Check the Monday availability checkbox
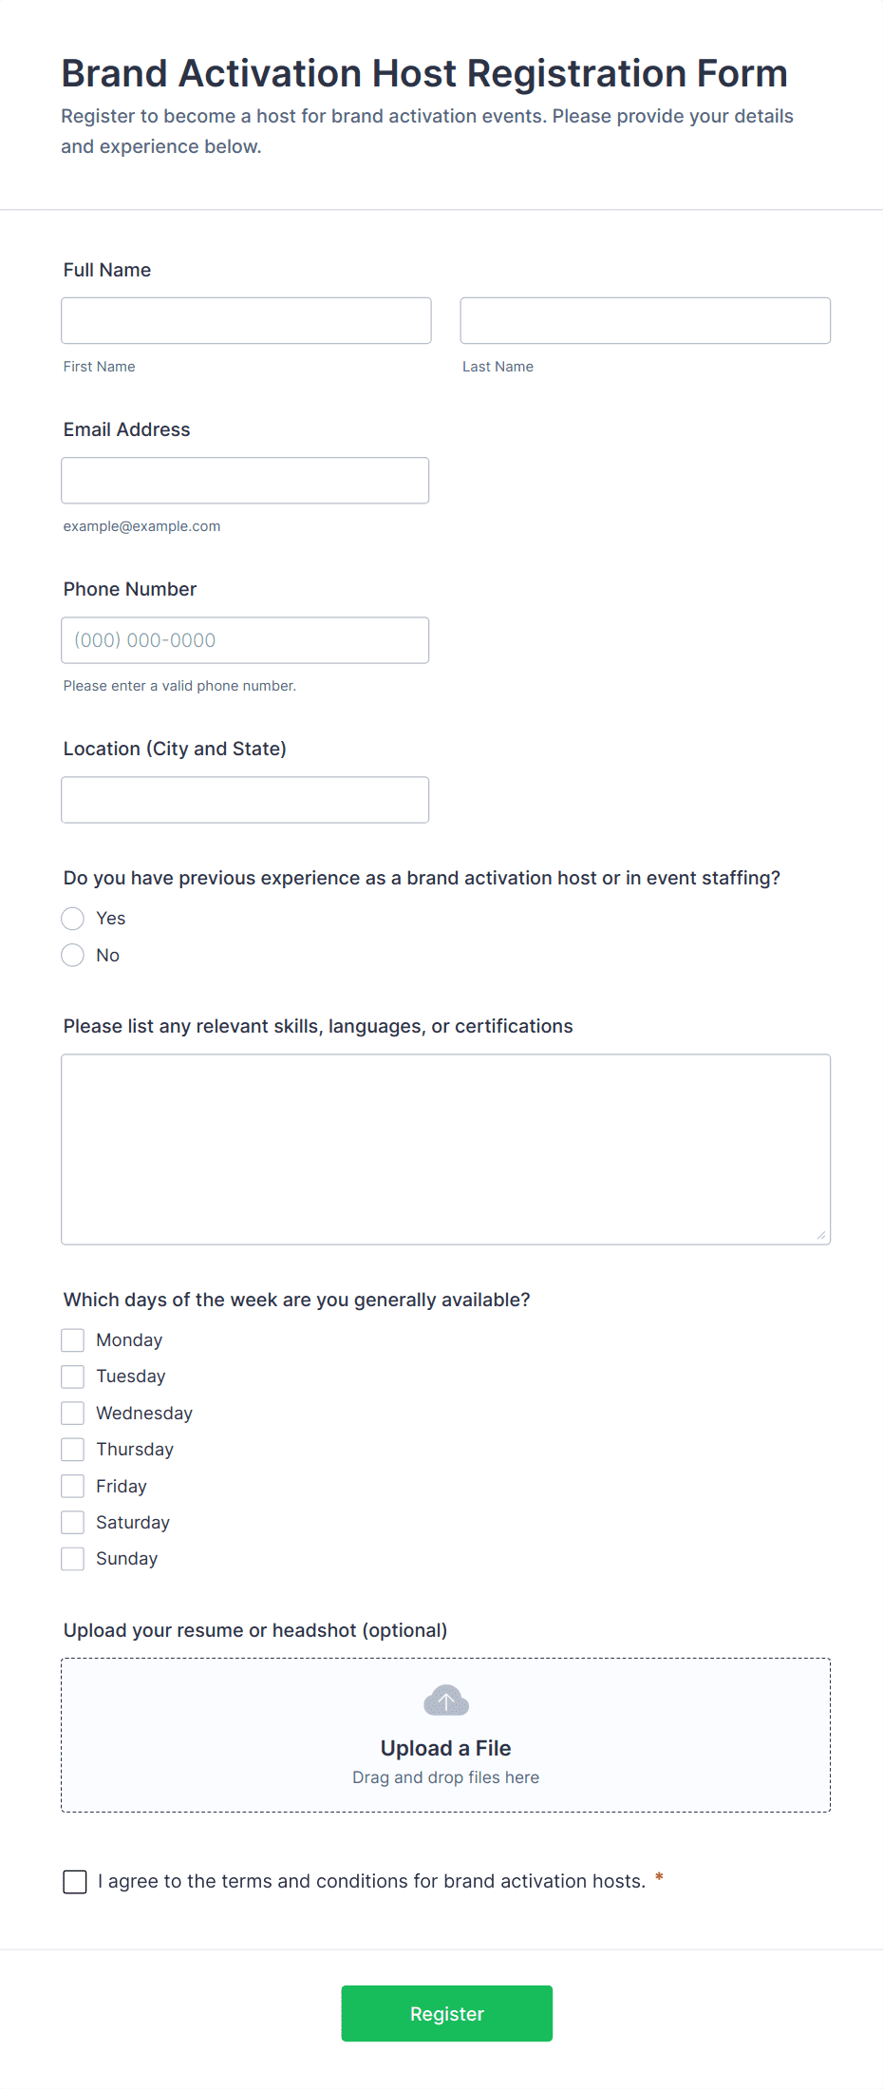Viewport: 883px width, 2089px height. [72, 1339]
